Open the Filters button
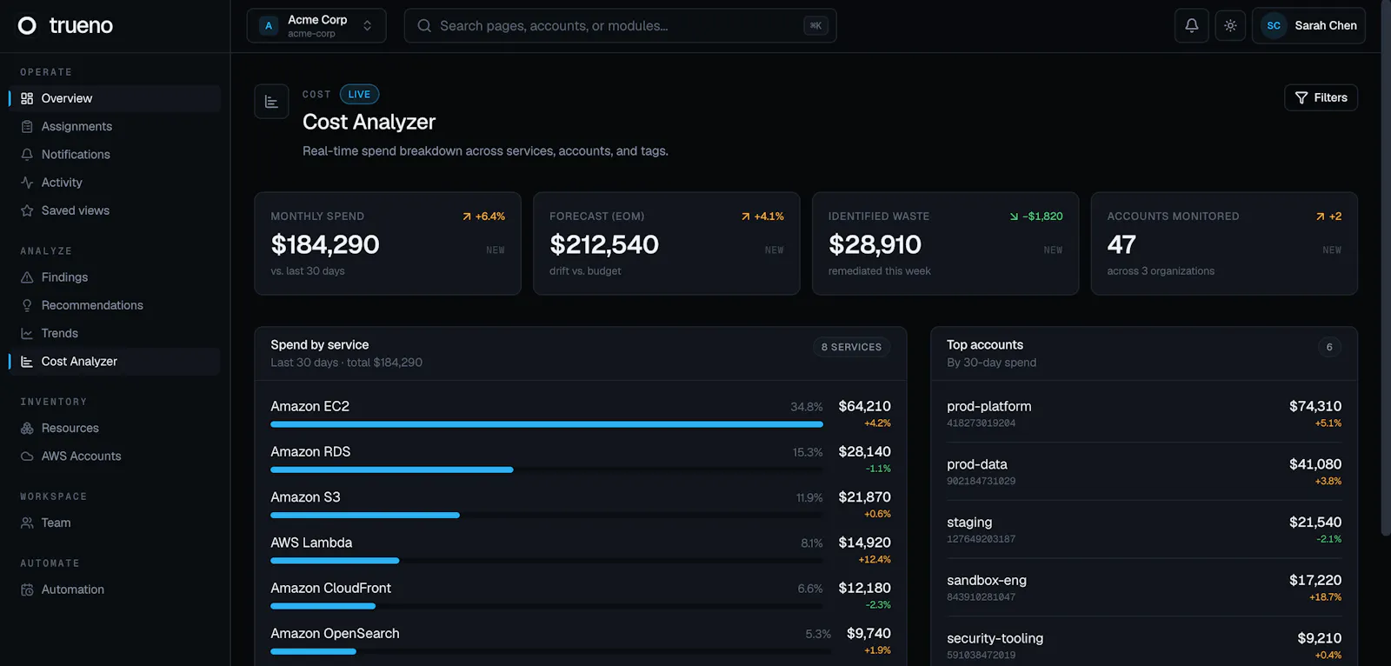This screenshot has width=1391, height=666. point(1321,97)
